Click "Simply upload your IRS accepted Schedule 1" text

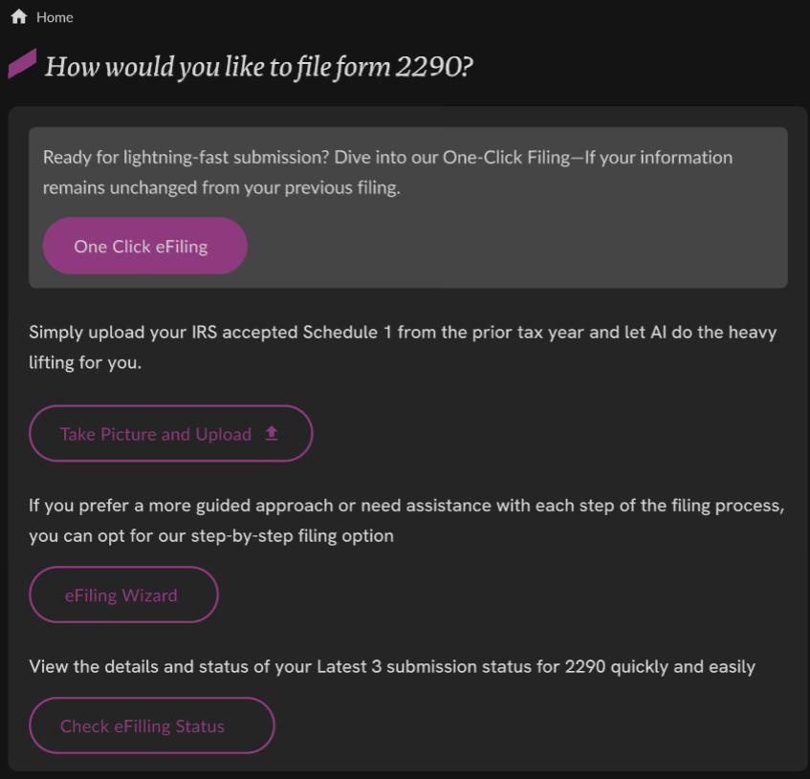click(x=210, y=333)
